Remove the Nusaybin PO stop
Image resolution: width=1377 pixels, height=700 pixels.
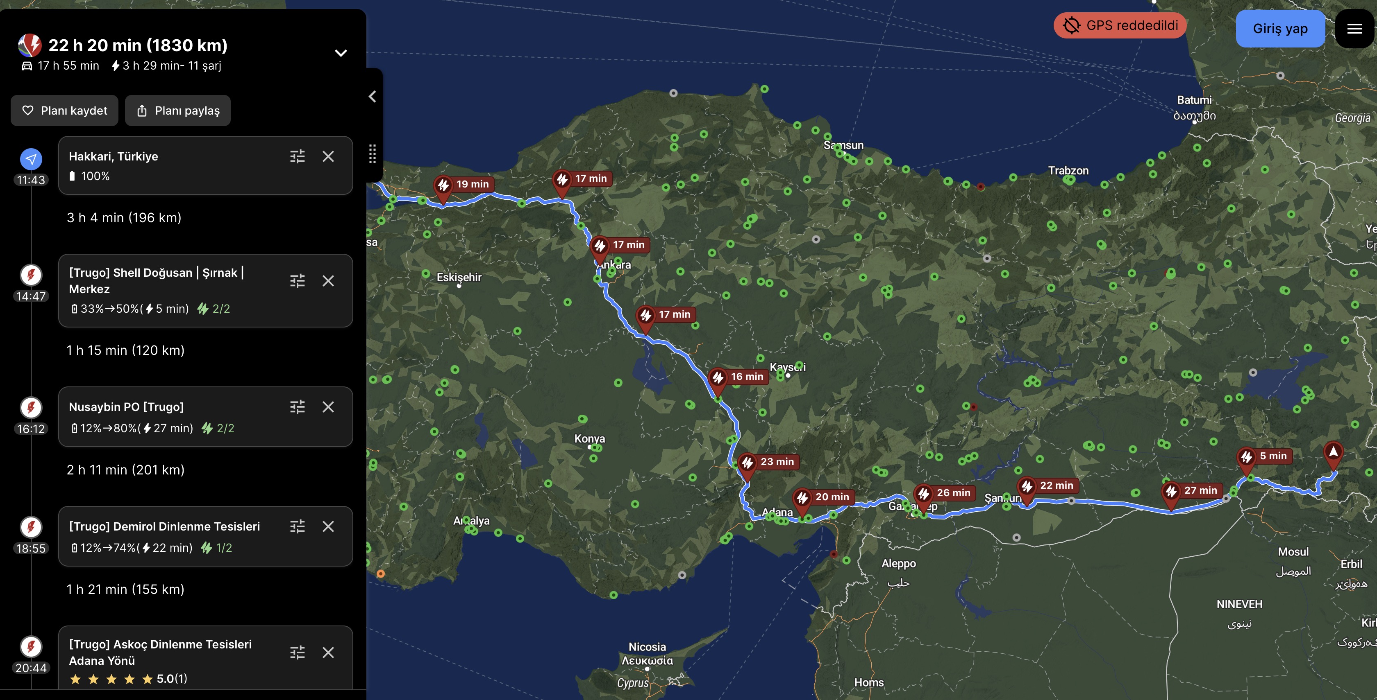click(328, 407)
